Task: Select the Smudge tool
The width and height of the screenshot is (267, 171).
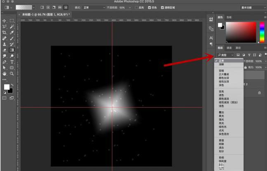Action: (x=4, y=56)
